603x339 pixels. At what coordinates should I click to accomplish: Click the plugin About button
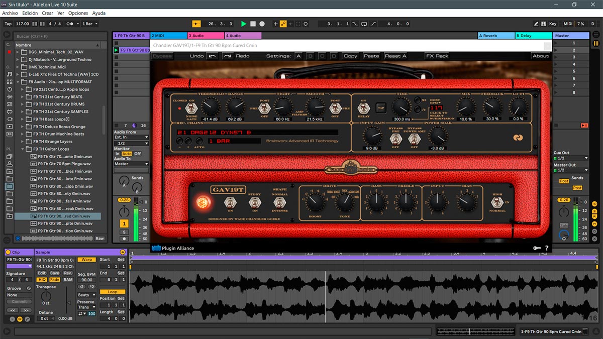(x=541, y=56)
